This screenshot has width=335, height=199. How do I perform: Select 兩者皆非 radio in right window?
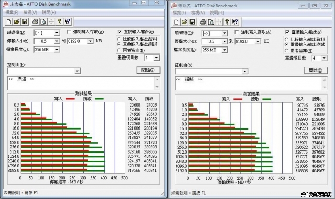287,51
